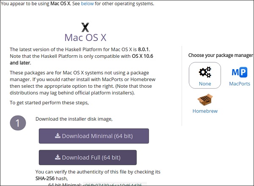This screenshot has width=254, height=186.
Task: Click the bold "OS X 10.6" text
Action: [143, 56]
